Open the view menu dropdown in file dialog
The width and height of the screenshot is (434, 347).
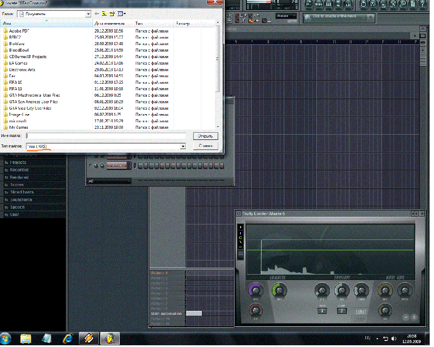point(122,13)
